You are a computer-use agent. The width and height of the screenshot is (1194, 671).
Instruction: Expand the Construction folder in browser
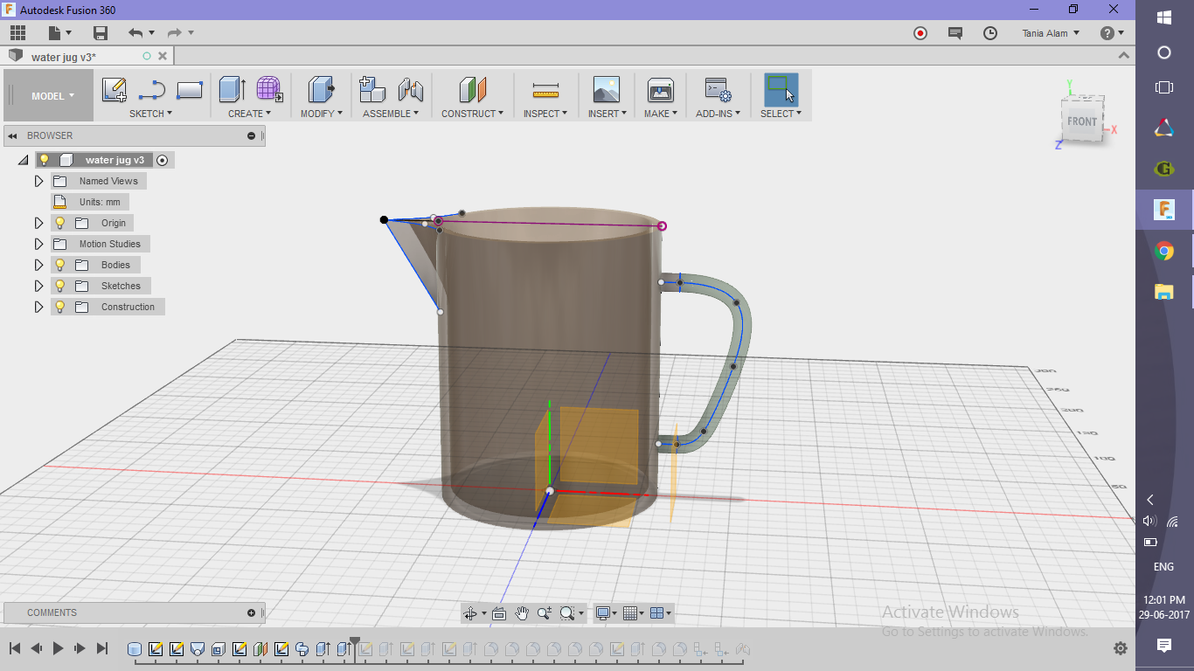click(x=38, y=307)
